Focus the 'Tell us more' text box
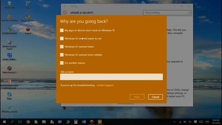222x125 pixels. 111,77
